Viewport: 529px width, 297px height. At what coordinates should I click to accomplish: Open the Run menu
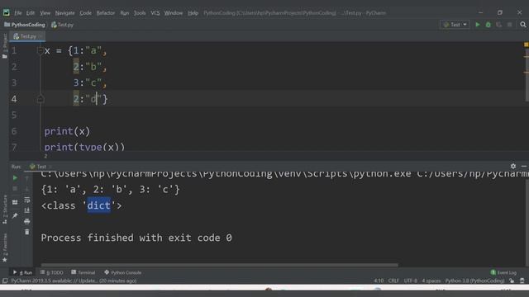pos(125,13)
